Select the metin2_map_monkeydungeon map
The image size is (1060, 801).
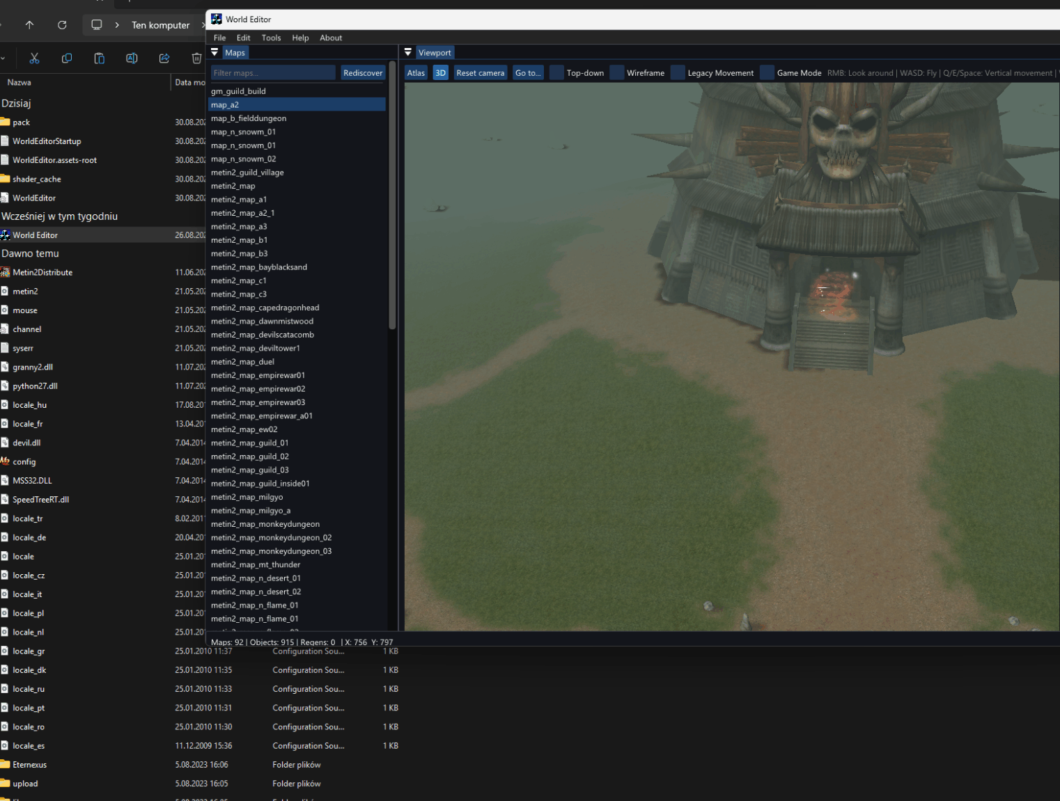pyautogui.click(x=297, y=524)
